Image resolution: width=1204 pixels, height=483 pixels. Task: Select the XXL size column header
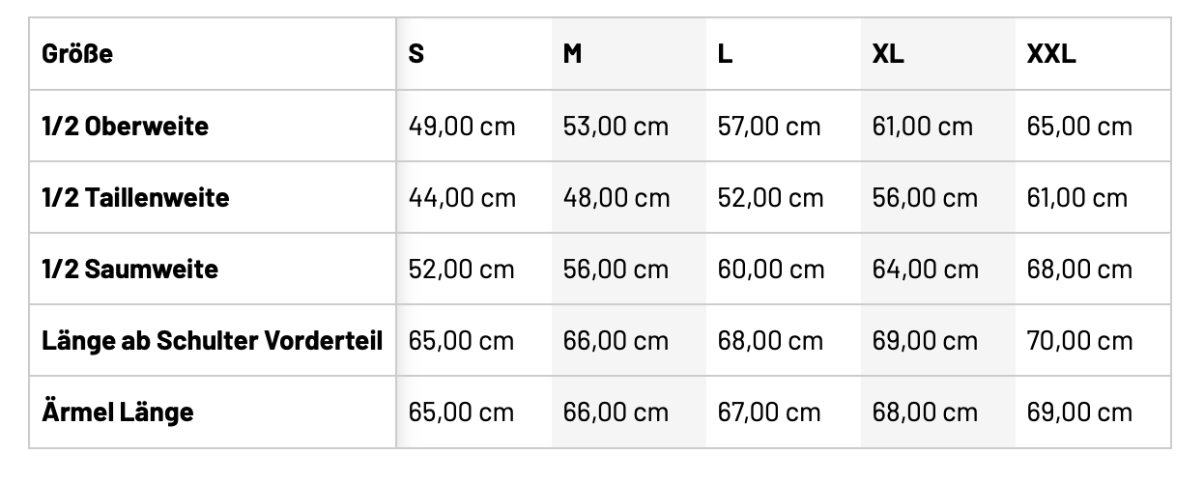[1050, 54]
